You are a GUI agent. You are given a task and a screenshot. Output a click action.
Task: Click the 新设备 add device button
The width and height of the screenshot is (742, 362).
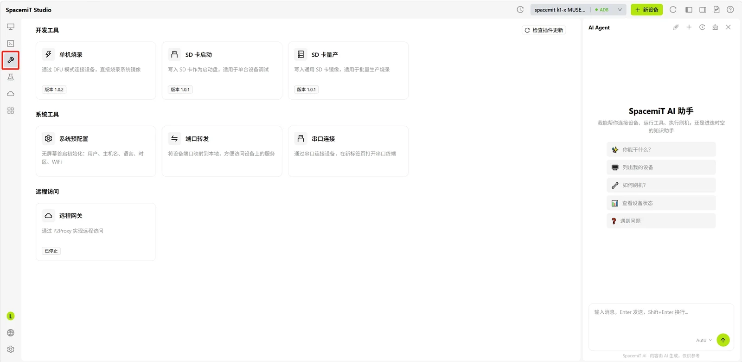pyautogui.click(x=646, y=10)
